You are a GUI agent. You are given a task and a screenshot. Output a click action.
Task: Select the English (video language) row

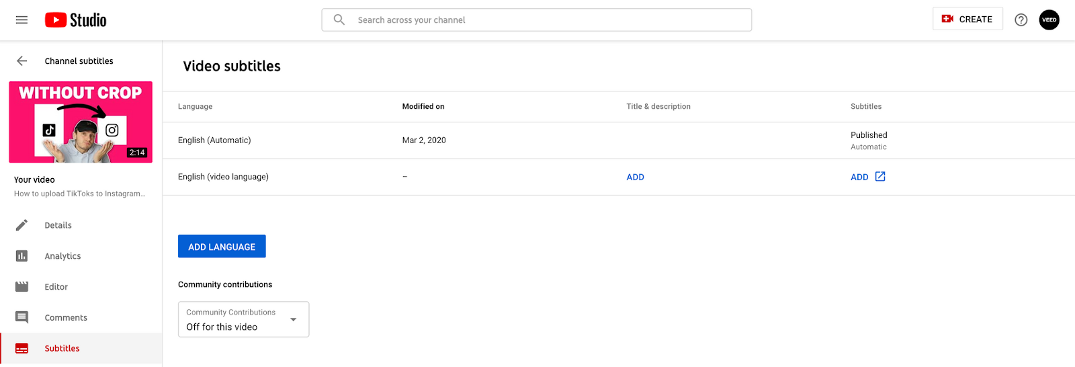pos(618,177)
